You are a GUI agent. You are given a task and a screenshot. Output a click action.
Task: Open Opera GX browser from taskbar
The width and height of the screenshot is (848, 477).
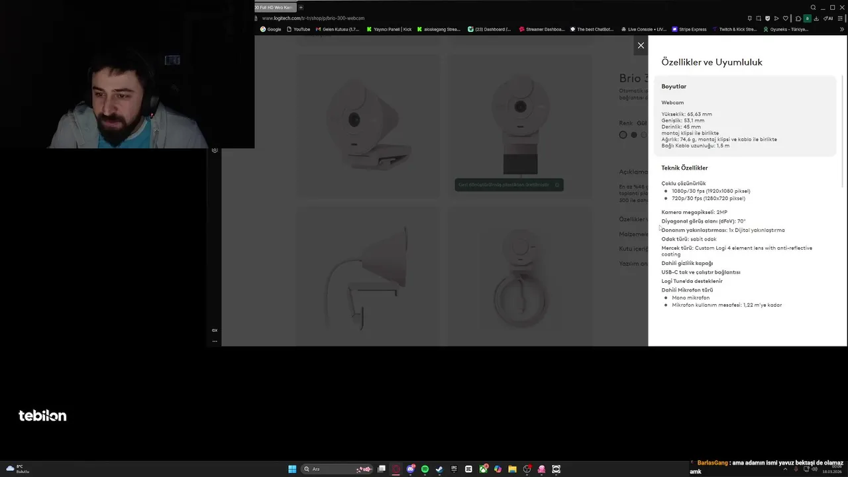(396, 469)
